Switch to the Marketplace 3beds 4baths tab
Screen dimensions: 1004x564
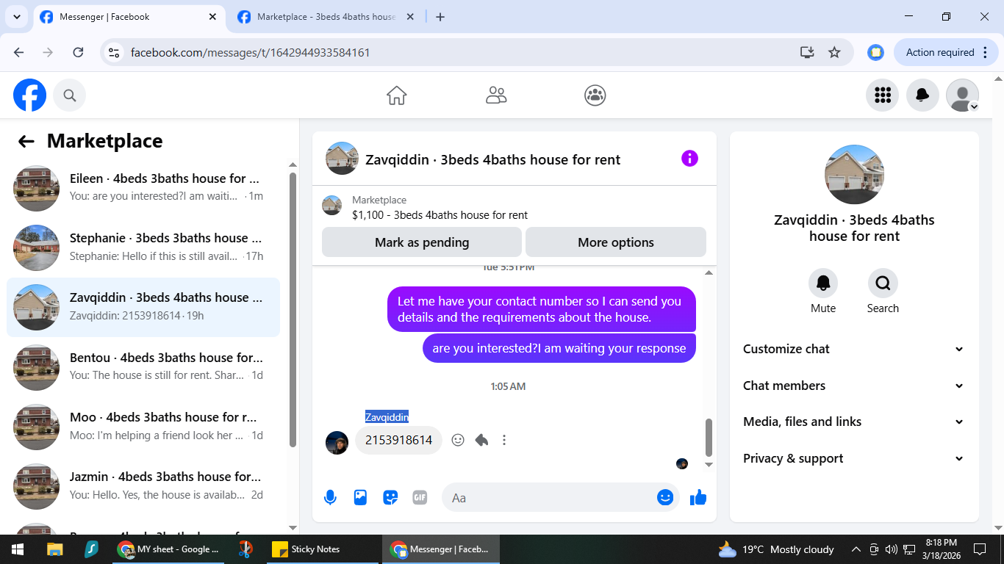(327, 17)
